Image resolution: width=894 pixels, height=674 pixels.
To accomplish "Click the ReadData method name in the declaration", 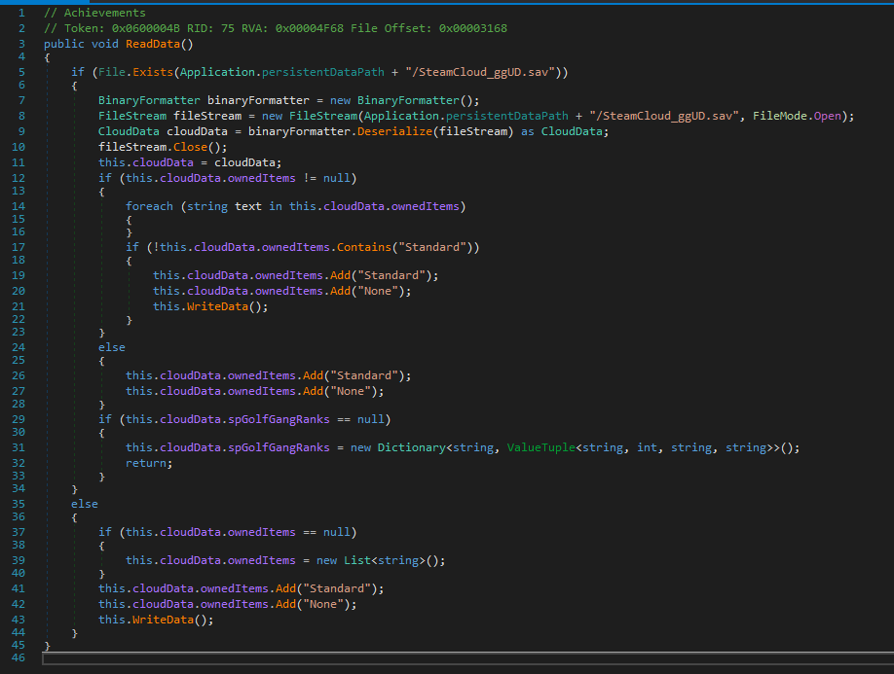I will [152, 44].
